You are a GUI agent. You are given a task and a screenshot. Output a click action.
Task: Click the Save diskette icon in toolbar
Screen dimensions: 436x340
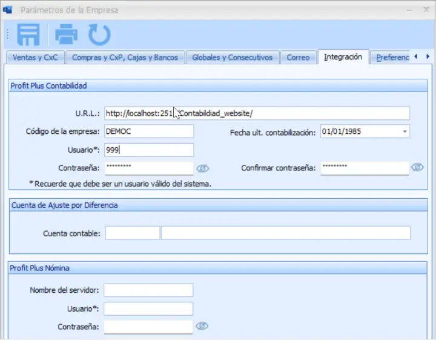(x=28, y=35)
